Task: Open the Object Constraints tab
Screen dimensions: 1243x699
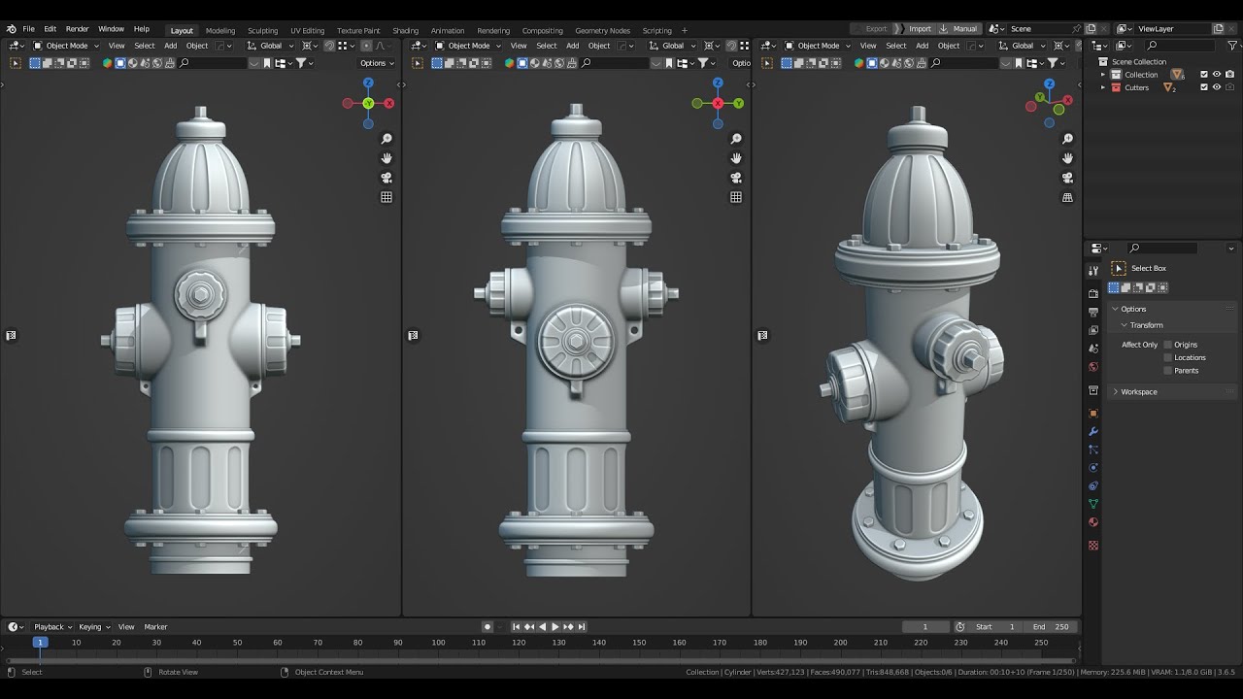Action: pos(1093,485)
